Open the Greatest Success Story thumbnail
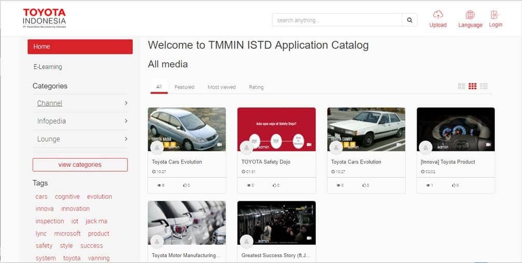Viewport: 522px width, 263px height. coord(276,223)
